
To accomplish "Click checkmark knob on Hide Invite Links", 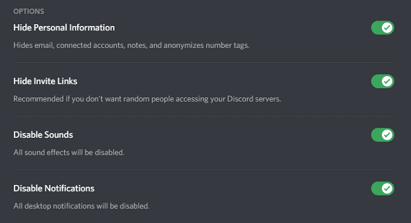I will tap(387, 81).
